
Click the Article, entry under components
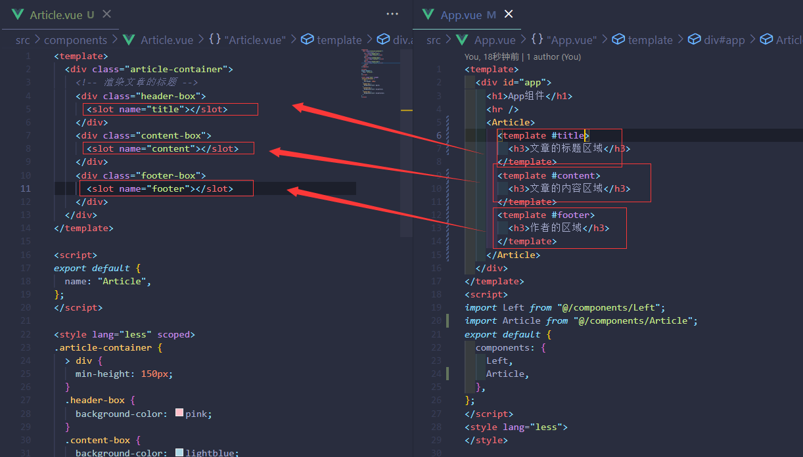[x=508, y=374]
